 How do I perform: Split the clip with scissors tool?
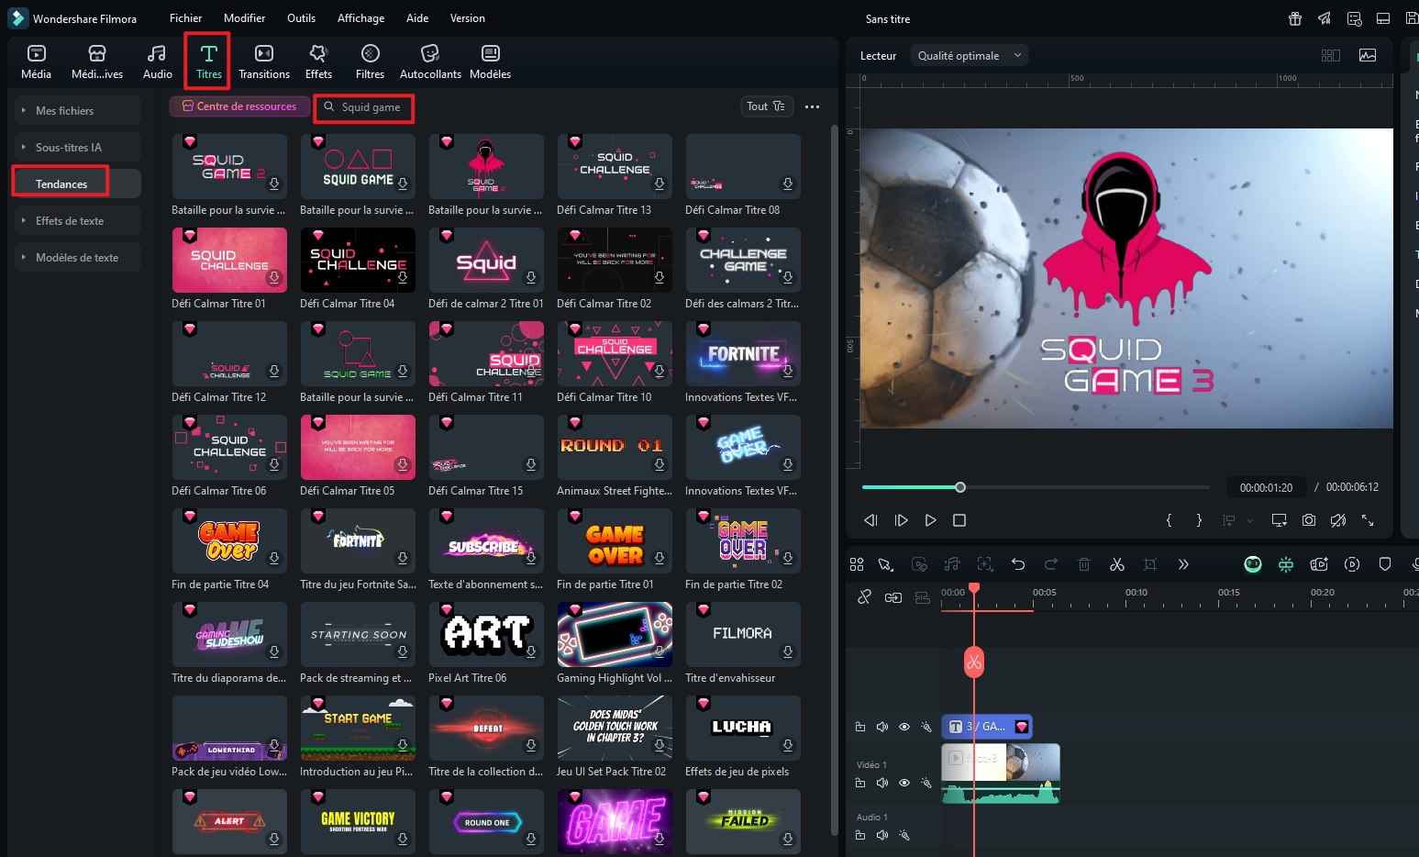pos(1117,564)
